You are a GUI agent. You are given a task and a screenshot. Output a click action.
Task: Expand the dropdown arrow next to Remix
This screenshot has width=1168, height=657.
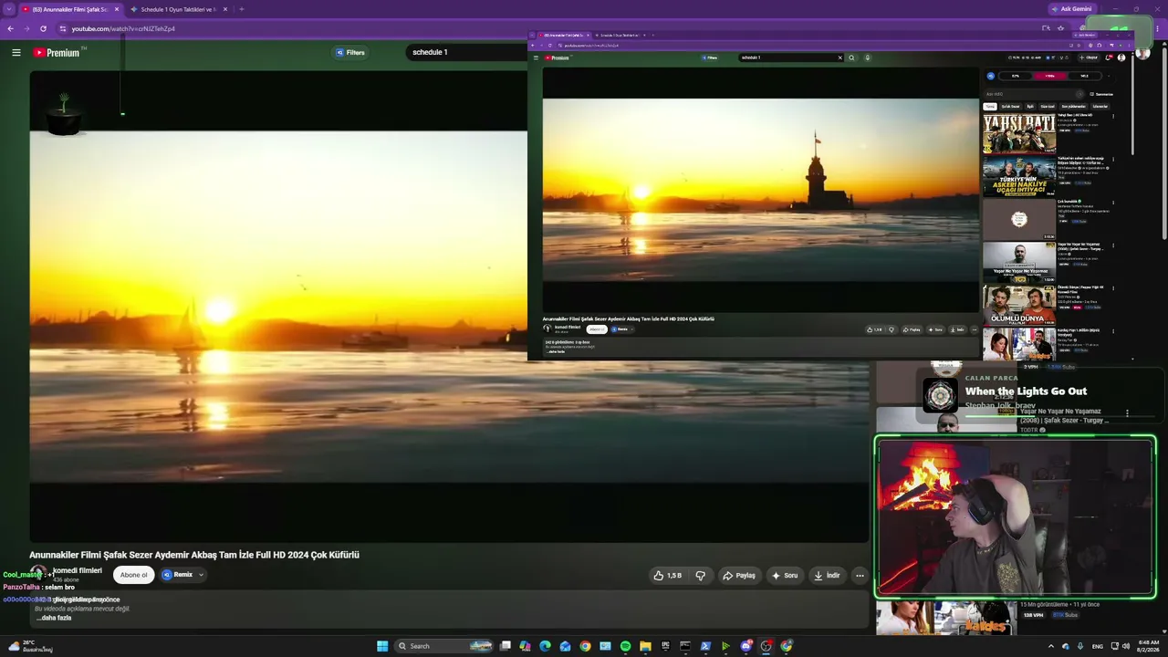201,575
